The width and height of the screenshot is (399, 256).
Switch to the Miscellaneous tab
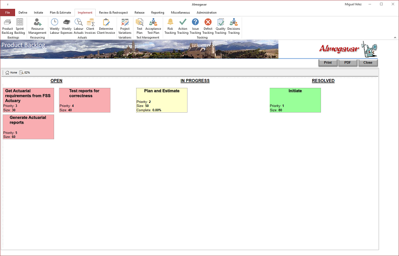coord(180,12)
